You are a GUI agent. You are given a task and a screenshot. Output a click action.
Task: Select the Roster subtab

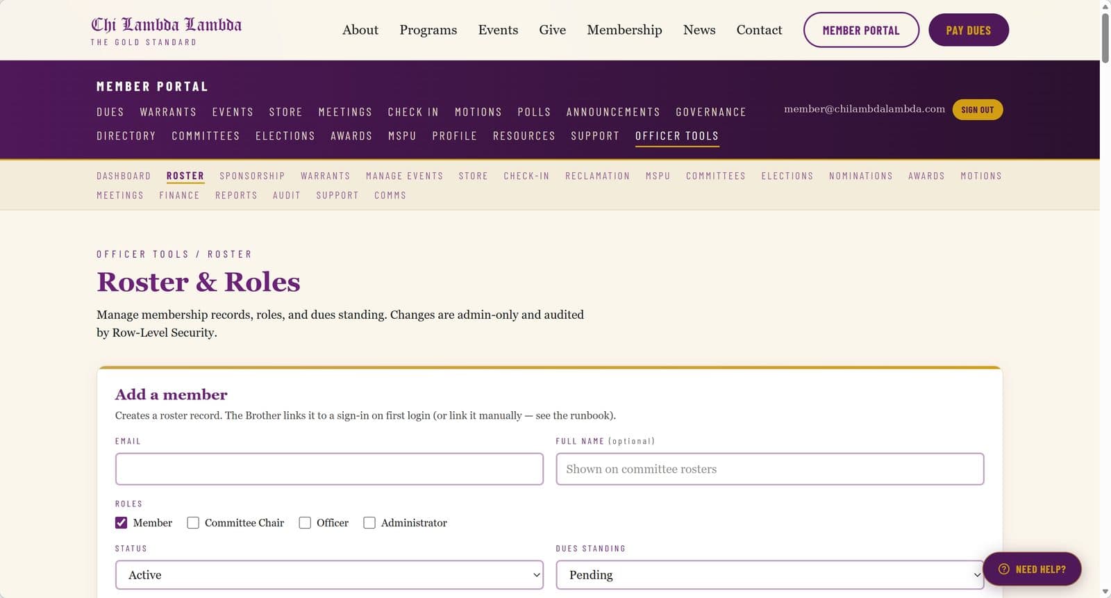[x=185, y=176]
